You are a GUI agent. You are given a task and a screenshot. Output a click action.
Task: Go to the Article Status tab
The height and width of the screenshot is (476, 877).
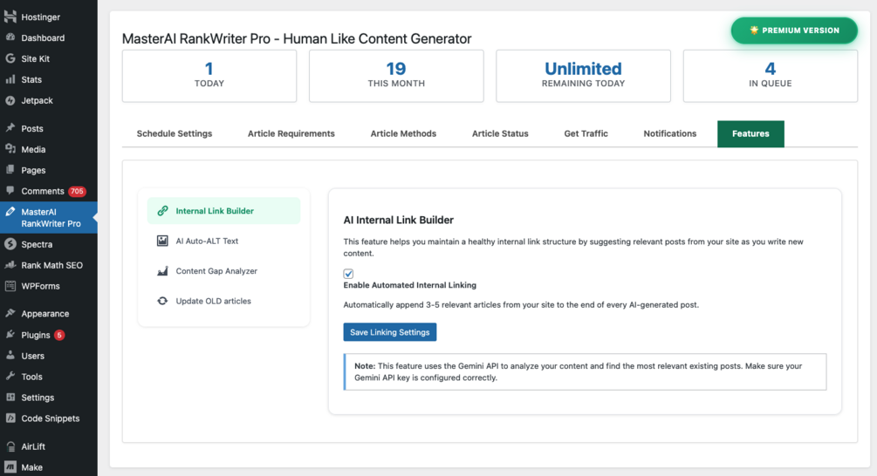[x=500, y=133]
